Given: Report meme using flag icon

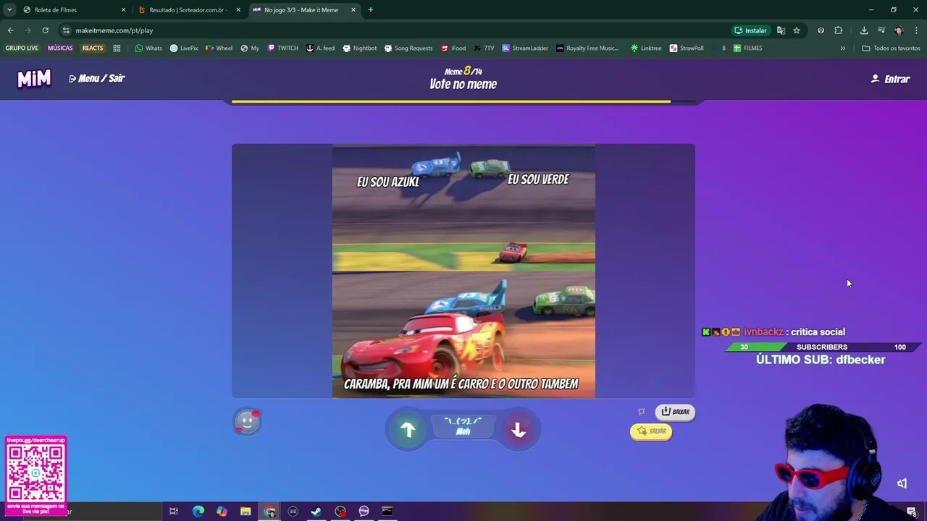Looking at the screenshot, I should 642,412.
